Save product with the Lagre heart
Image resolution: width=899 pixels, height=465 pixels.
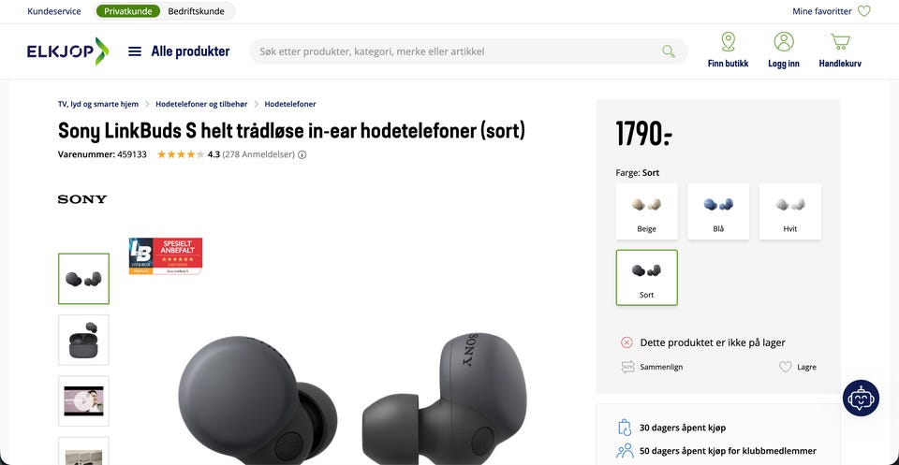(786, 367)
